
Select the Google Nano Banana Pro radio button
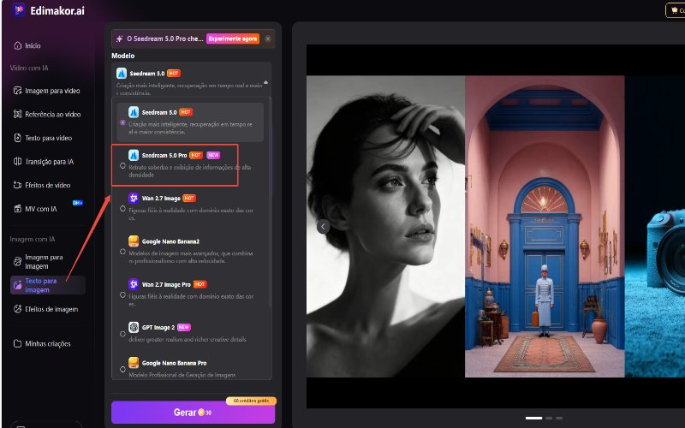tap(122, 370)
